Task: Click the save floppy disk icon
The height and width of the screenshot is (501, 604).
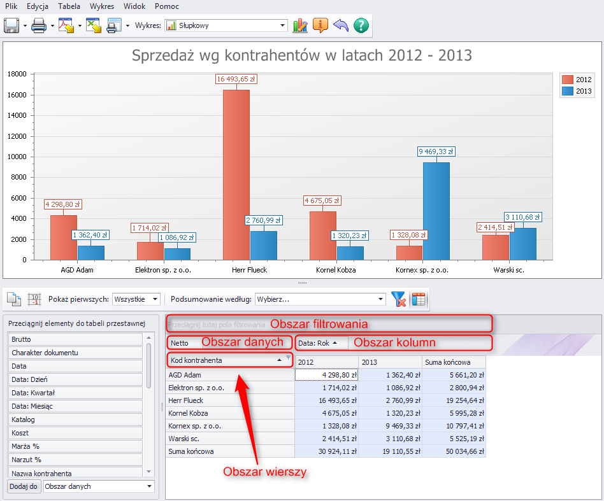Action: click(11, 25)
